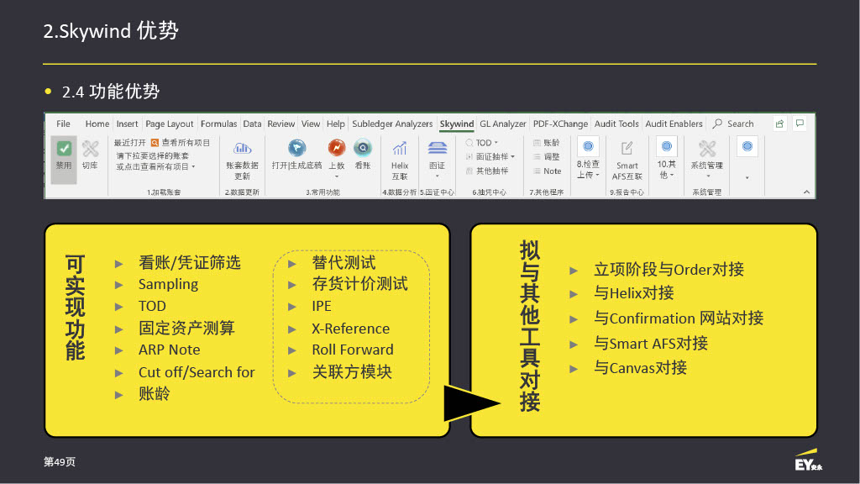This screenshot has width=860, height=484.
Task: Switch to the View tab
Action: tap(311, 124)
